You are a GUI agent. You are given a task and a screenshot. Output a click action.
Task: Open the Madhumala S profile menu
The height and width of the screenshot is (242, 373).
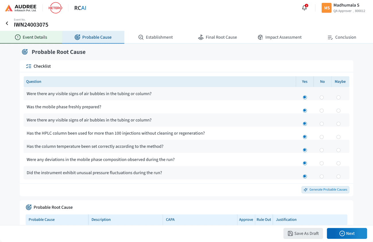(343, 8)
